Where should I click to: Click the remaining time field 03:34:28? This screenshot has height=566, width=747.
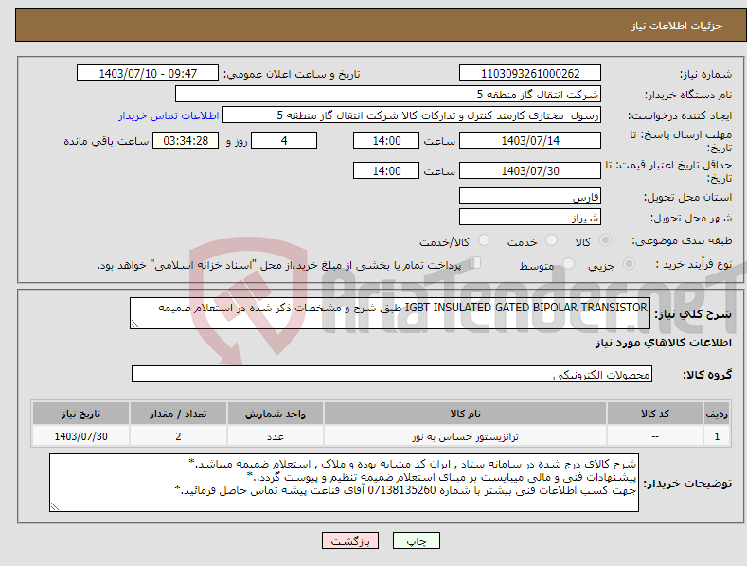pos(186,140)
